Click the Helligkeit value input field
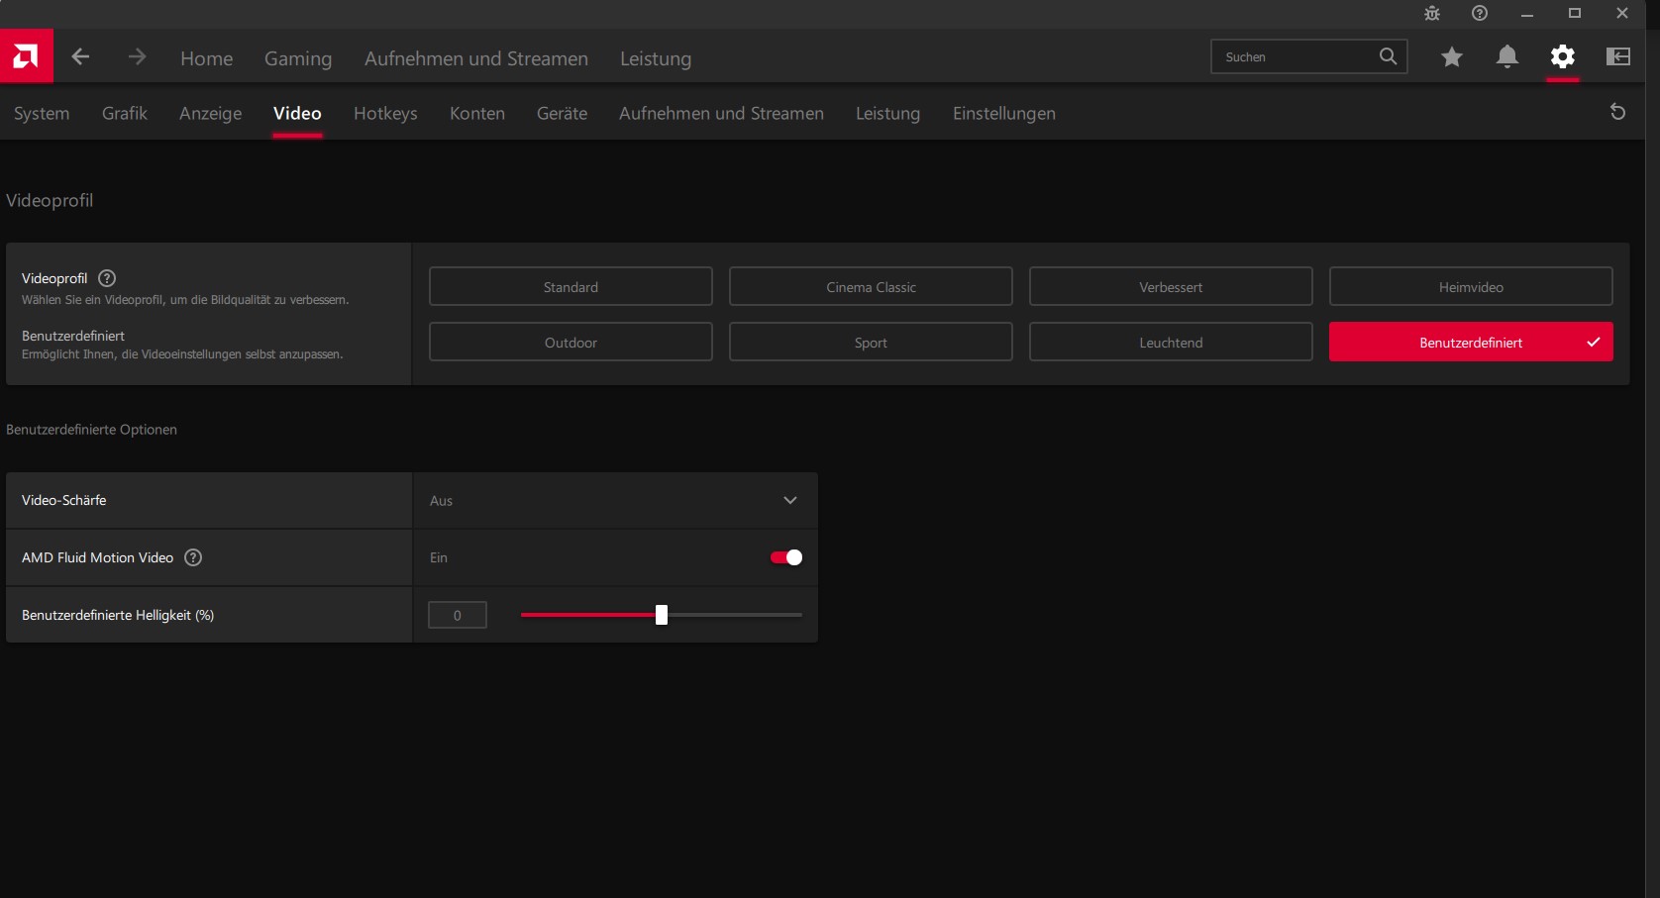The width and height of the screenshot is (1660, 898). [458, 615]
